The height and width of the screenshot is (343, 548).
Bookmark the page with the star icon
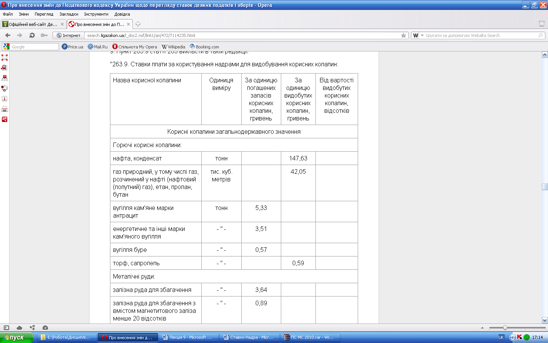[x=403, y=35]
